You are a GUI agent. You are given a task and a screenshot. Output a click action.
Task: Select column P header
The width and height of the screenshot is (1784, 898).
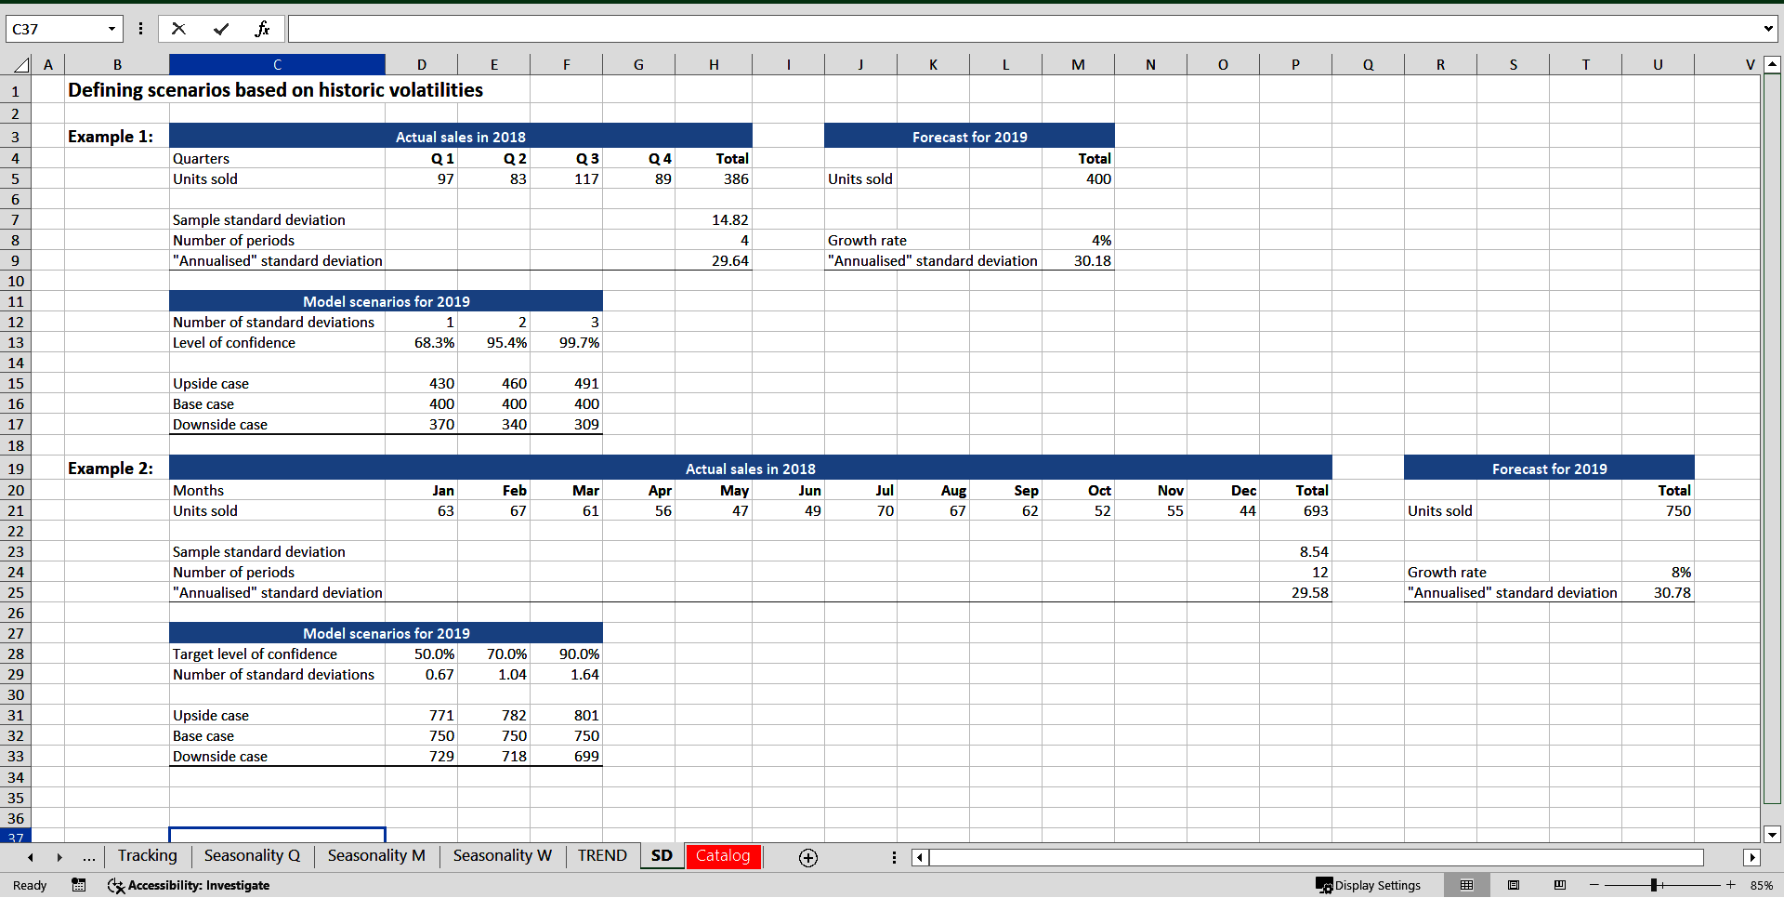click(x=1295, y=64)
